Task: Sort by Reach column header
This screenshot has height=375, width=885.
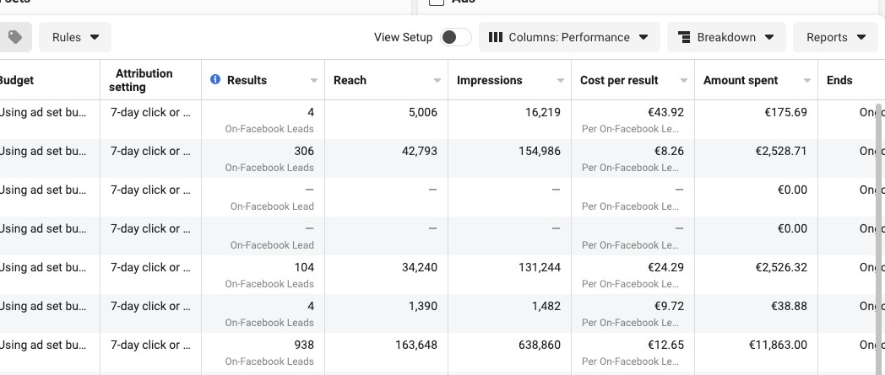Action: pyautogui.click(x=350, y=80)
